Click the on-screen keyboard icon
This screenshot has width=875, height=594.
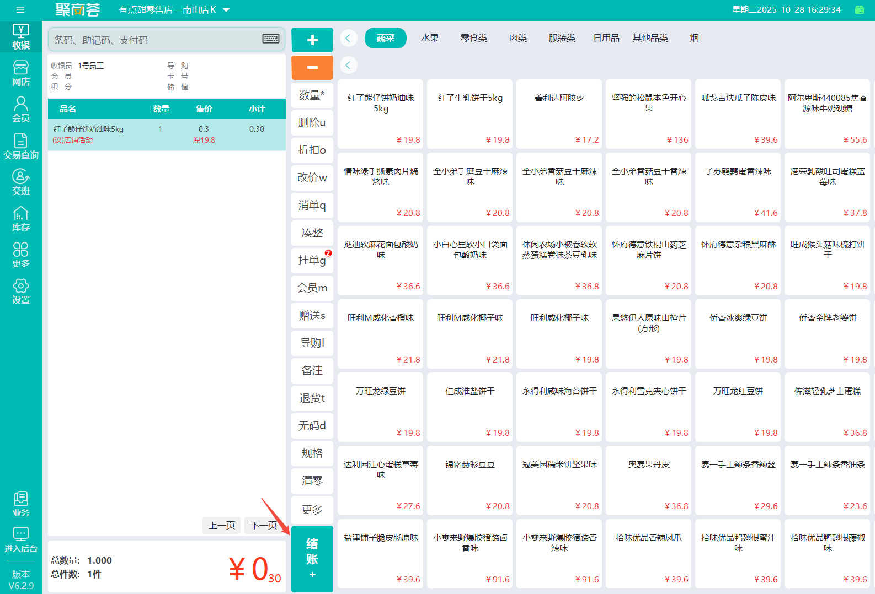[x=271, y=39]
